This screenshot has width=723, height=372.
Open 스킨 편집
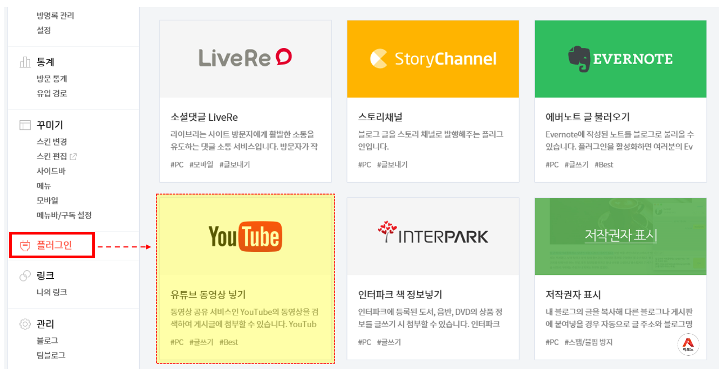pyautogui.click(x=52, y=156)
